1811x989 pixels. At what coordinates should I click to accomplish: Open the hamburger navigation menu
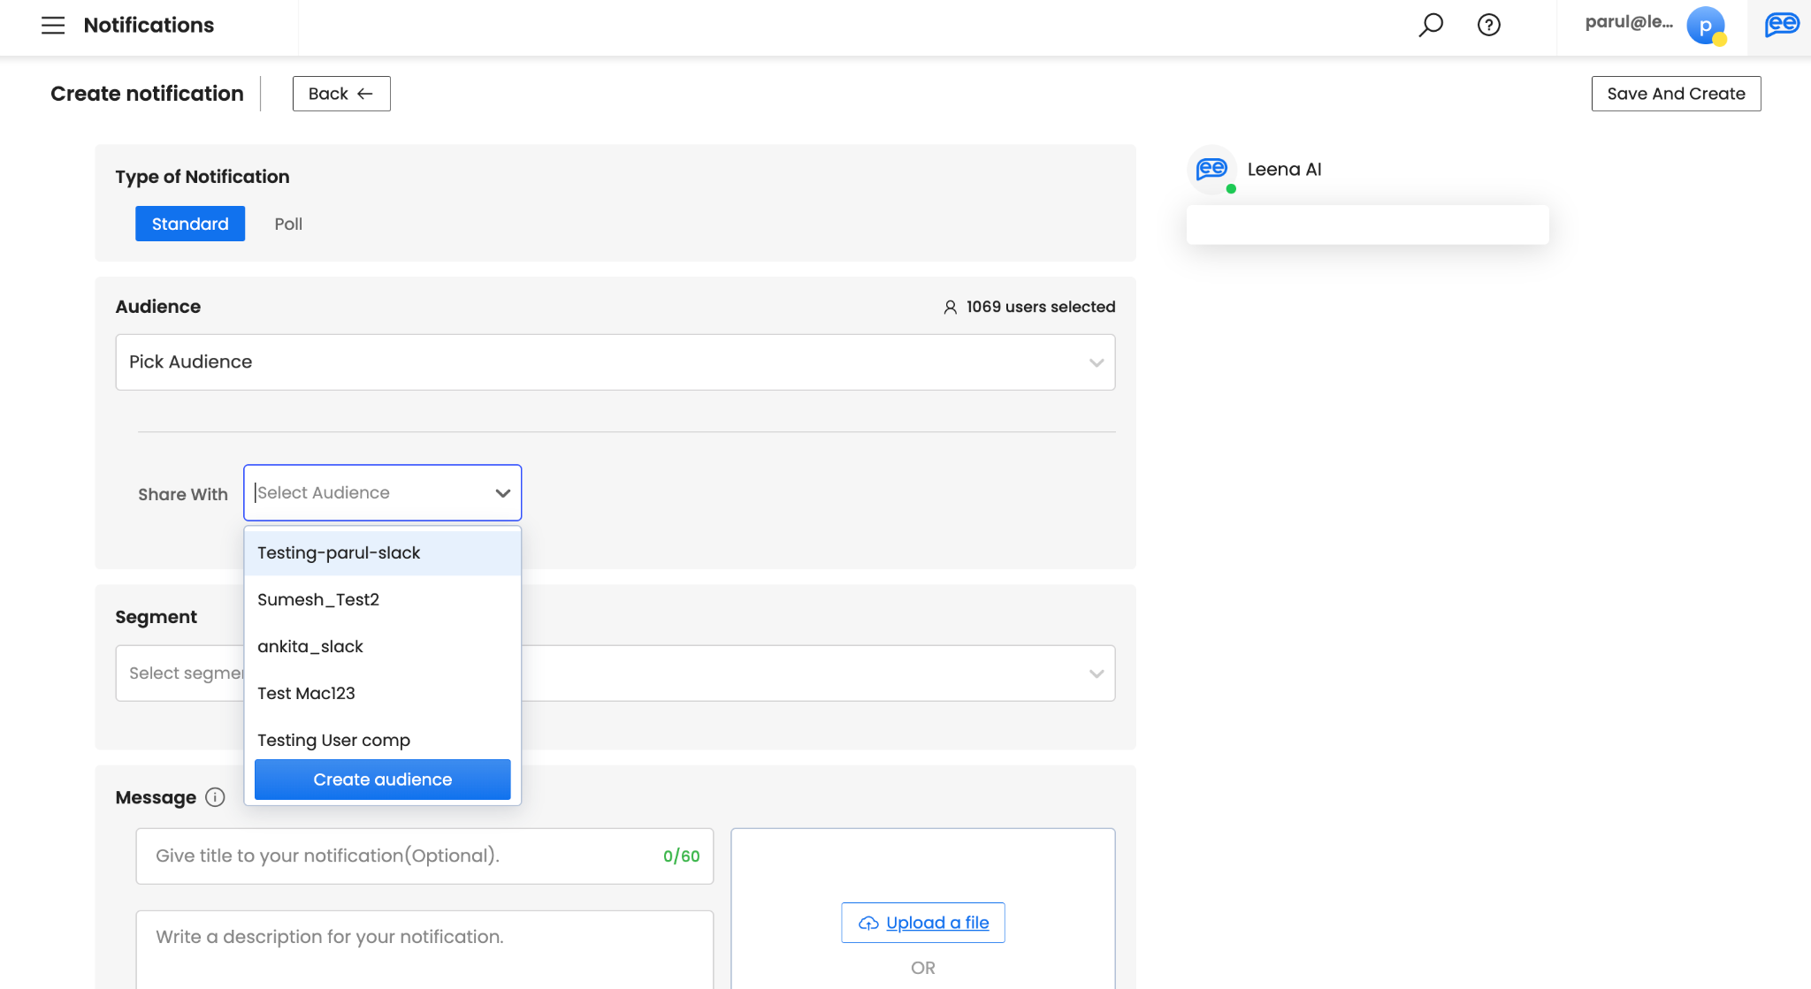point(53,25)
